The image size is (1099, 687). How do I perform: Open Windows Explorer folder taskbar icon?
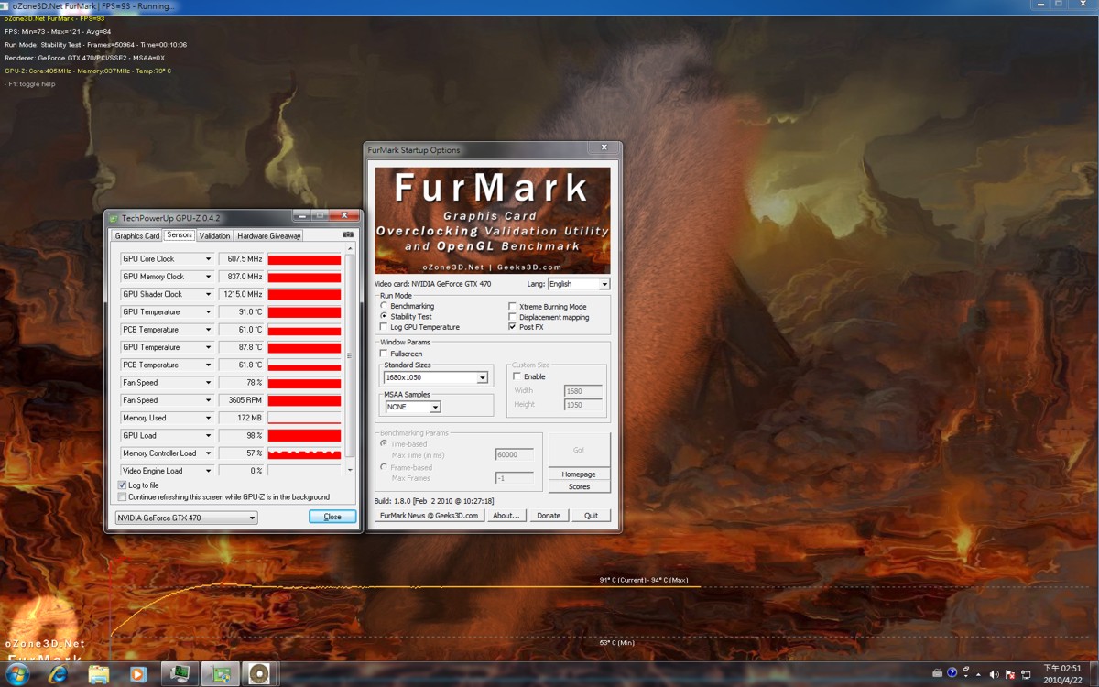[x=99, y=674]
